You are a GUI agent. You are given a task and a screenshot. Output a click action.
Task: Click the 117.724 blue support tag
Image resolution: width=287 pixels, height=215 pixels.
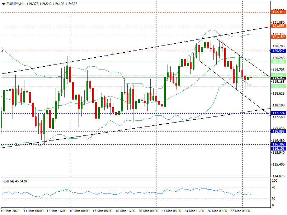click(x=278, y=113)
